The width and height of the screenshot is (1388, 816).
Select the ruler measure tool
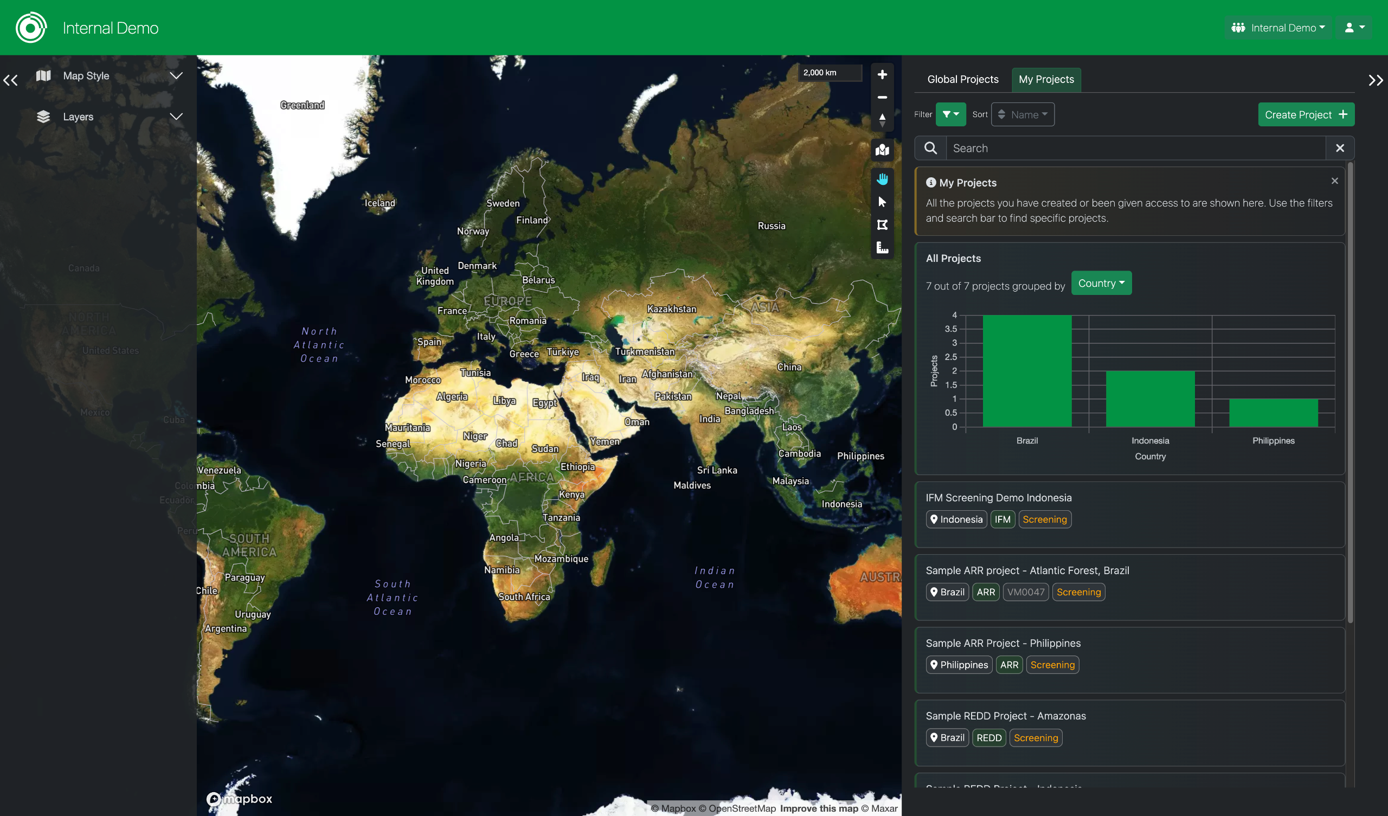(x=882, y=247)
